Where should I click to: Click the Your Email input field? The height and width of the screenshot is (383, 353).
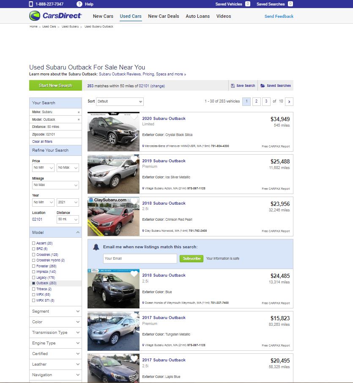140,258
